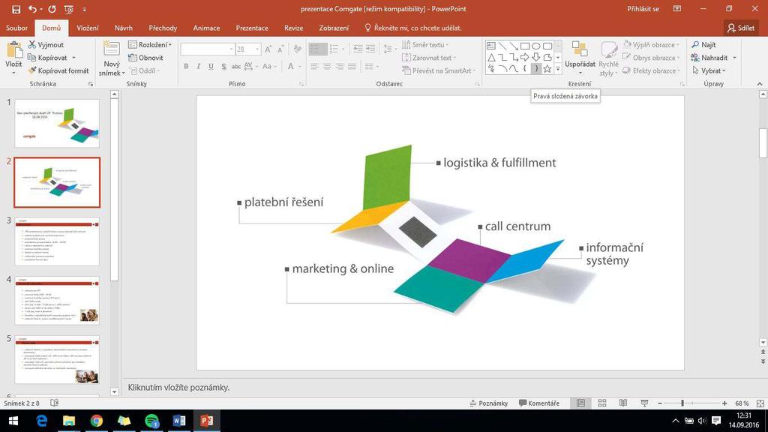Open the Soubor tab
The width and height of the screenshot is (768, 432).
(16, 28)
